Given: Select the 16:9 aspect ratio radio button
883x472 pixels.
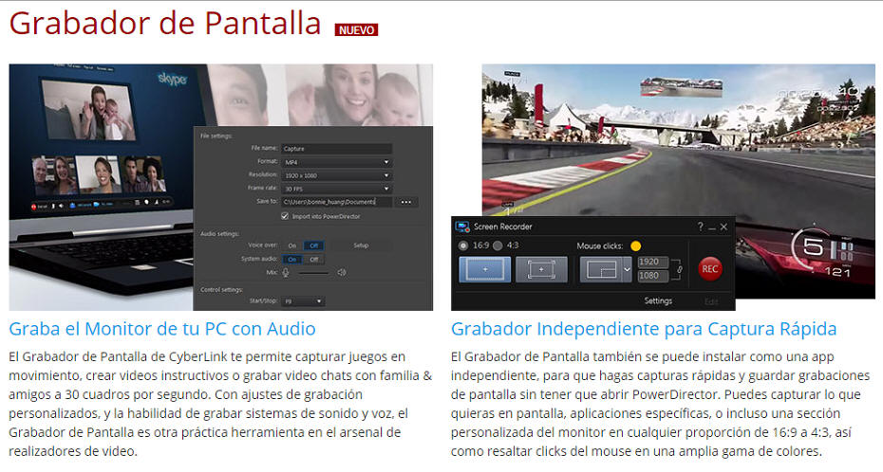Looking at the screenshot, I should pos(463,245).
